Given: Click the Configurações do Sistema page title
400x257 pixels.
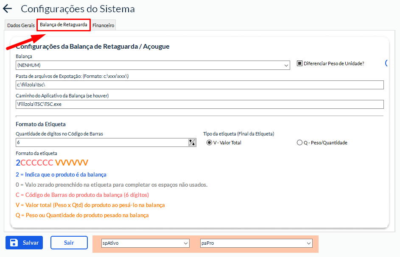Looking at the screenshot, I should (78, 8).
